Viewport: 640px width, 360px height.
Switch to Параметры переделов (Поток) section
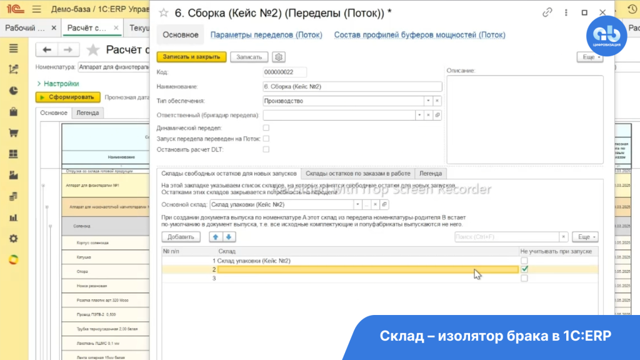[x=266, y=35]
